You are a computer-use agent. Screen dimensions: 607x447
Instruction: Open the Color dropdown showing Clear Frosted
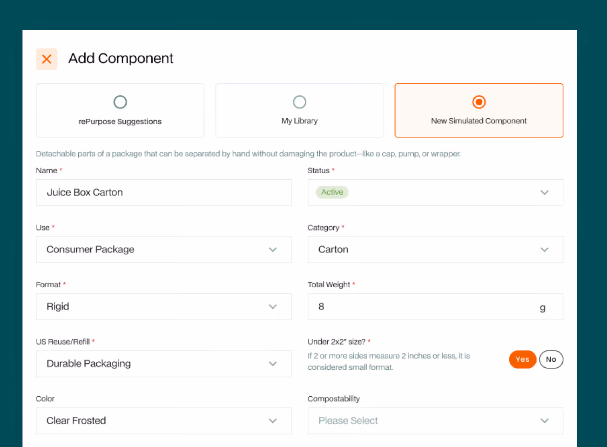(x=164, y=421)
